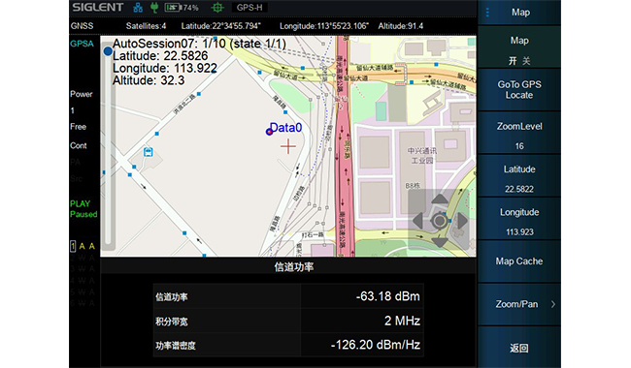Toggle trace 1 selector box
This screenshot has height=368, width=631.
(x=73, y=246)
